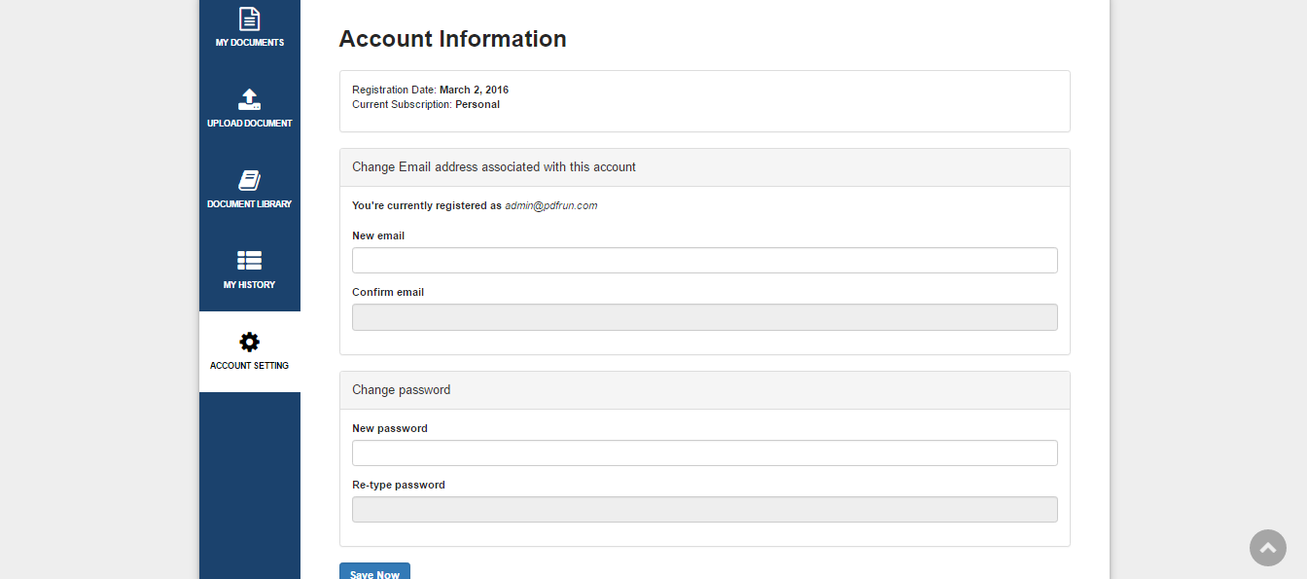Click the Re-type password field
Viewport: 1307px width, 579px height.
(704, 510)
